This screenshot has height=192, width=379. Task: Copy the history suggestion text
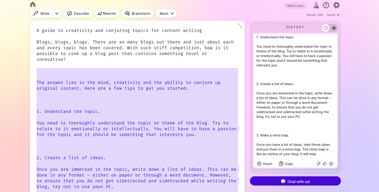(x=286, y=164)
